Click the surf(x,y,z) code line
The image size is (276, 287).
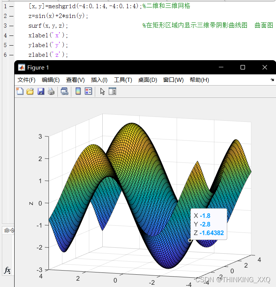point(48,26)
